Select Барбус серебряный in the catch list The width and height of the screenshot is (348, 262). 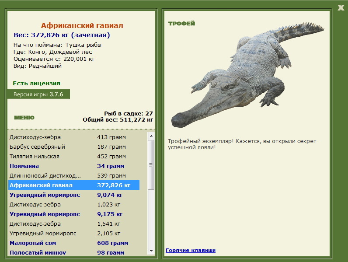pos(74,147)
